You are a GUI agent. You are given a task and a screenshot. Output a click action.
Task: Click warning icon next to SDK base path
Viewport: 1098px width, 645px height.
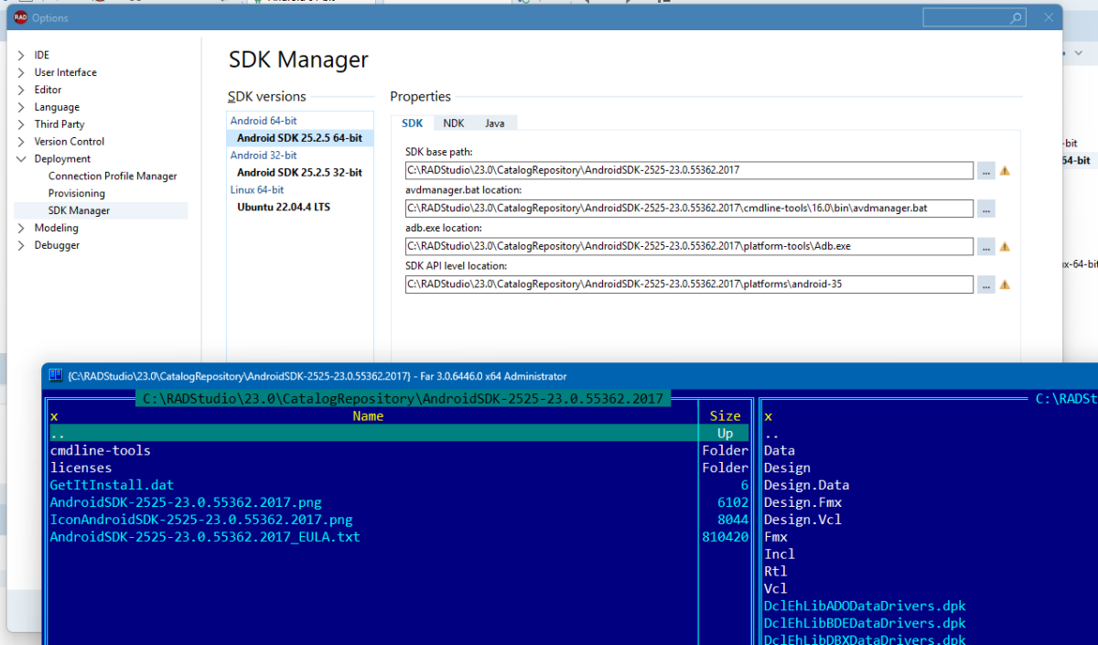click(x=1005, y=170)
